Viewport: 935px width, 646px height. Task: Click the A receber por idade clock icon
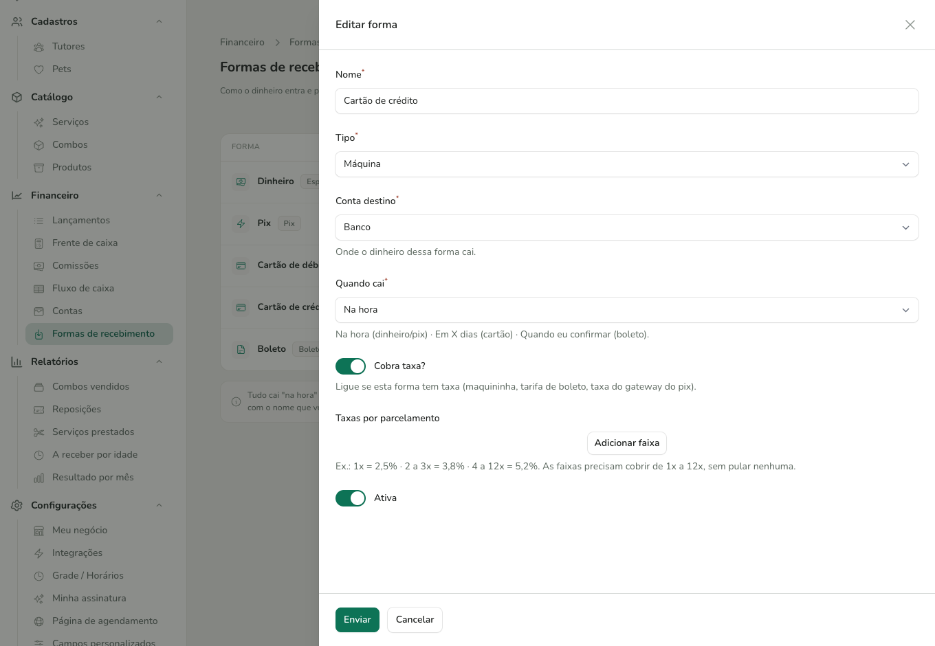pos(39,455)
